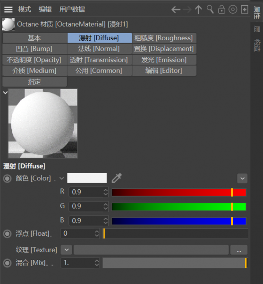Screen dimensions: 263x284
Task: Open the 编辑 menu
Action: (x=45, y=9)
